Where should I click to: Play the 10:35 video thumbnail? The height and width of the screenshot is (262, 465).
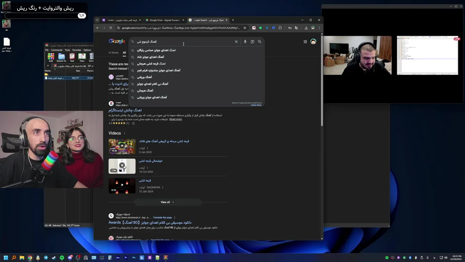[x=122, y=146]
